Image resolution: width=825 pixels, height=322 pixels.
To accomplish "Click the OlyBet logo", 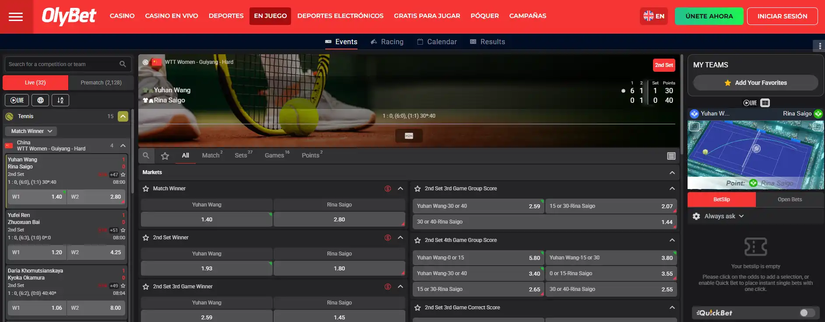I will (x=69, y=16).
